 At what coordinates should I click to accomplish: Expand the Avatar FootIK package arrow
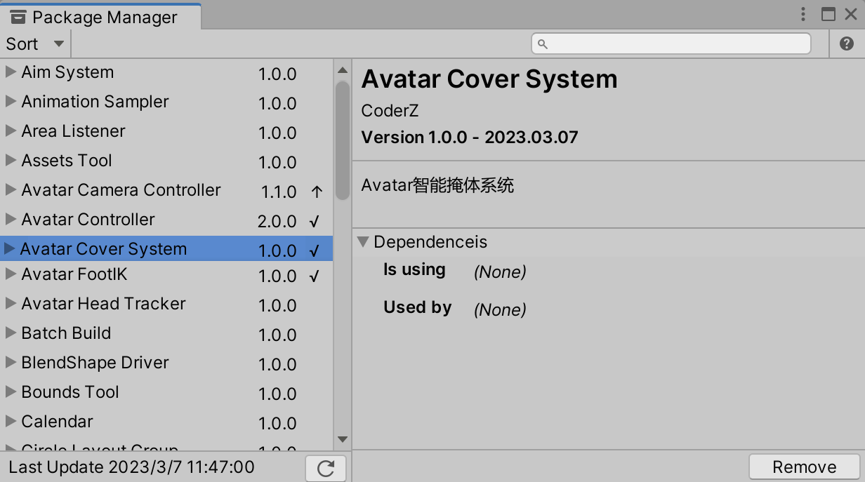tap(11, 274)
